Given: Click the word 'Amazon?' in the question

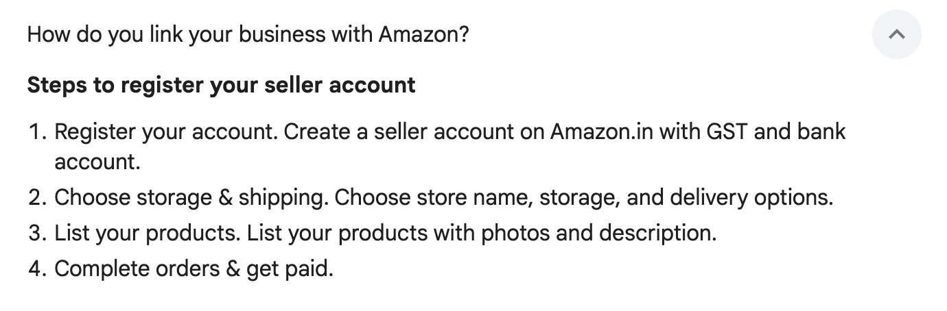Looking at the screenshot, I should pyautogui.click(x=423, y=34).
